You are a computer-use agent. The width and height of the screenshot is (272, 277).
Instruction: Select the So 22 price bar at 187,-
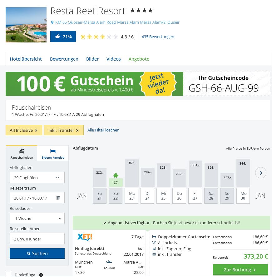pyautogui.click(x=115, y=182)
